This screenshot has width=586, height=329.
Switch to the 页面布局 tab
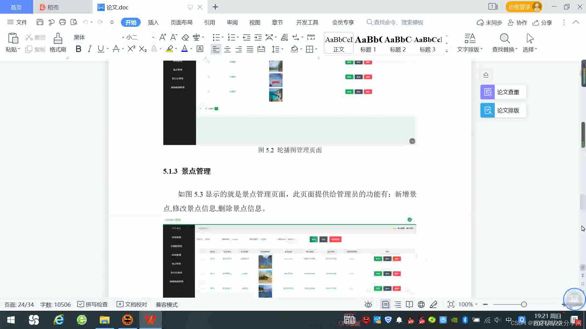tap(181, 23)
